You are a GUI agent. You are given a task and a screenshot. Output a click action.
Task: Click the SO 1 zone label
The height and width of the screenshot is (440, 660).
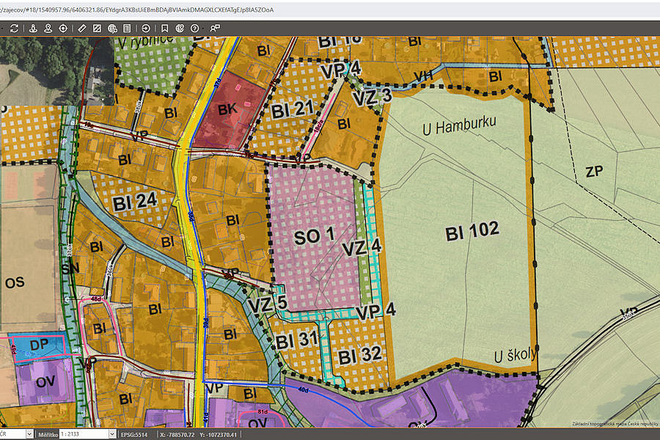(x=314, y=236)
